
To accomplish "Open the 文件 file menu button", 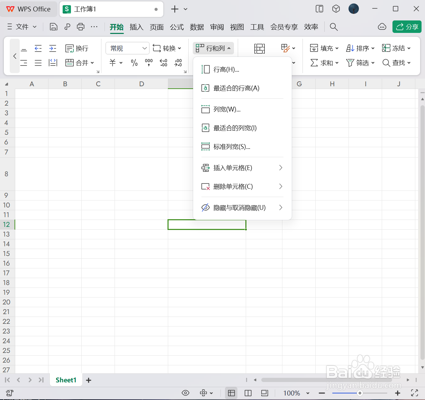I will (21, 27).
